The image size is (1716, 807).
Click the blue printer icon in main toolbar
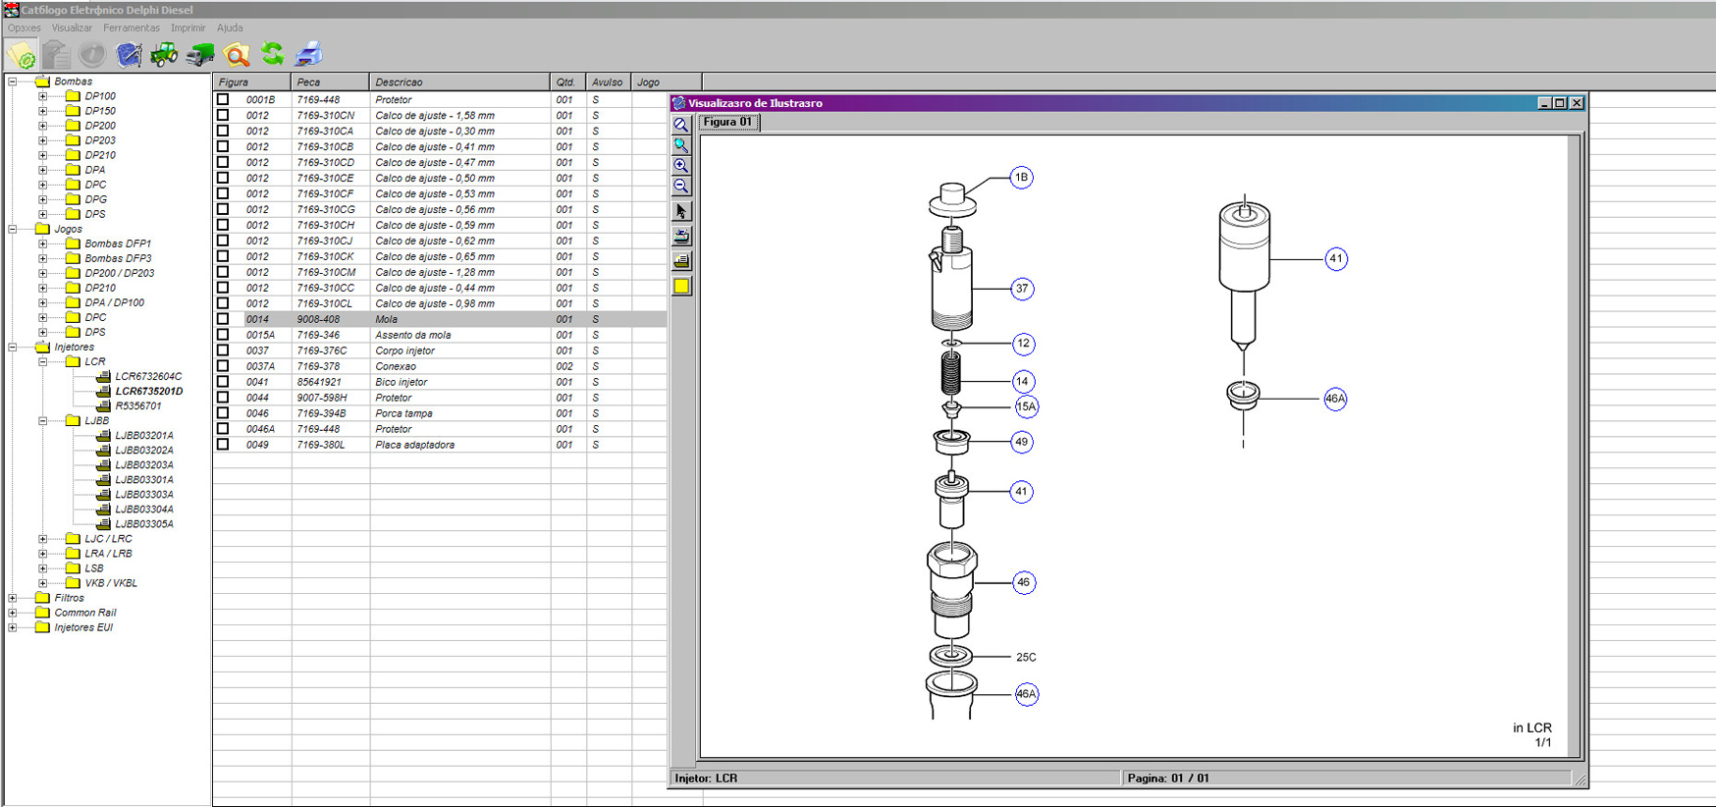[x=309, y=55]
